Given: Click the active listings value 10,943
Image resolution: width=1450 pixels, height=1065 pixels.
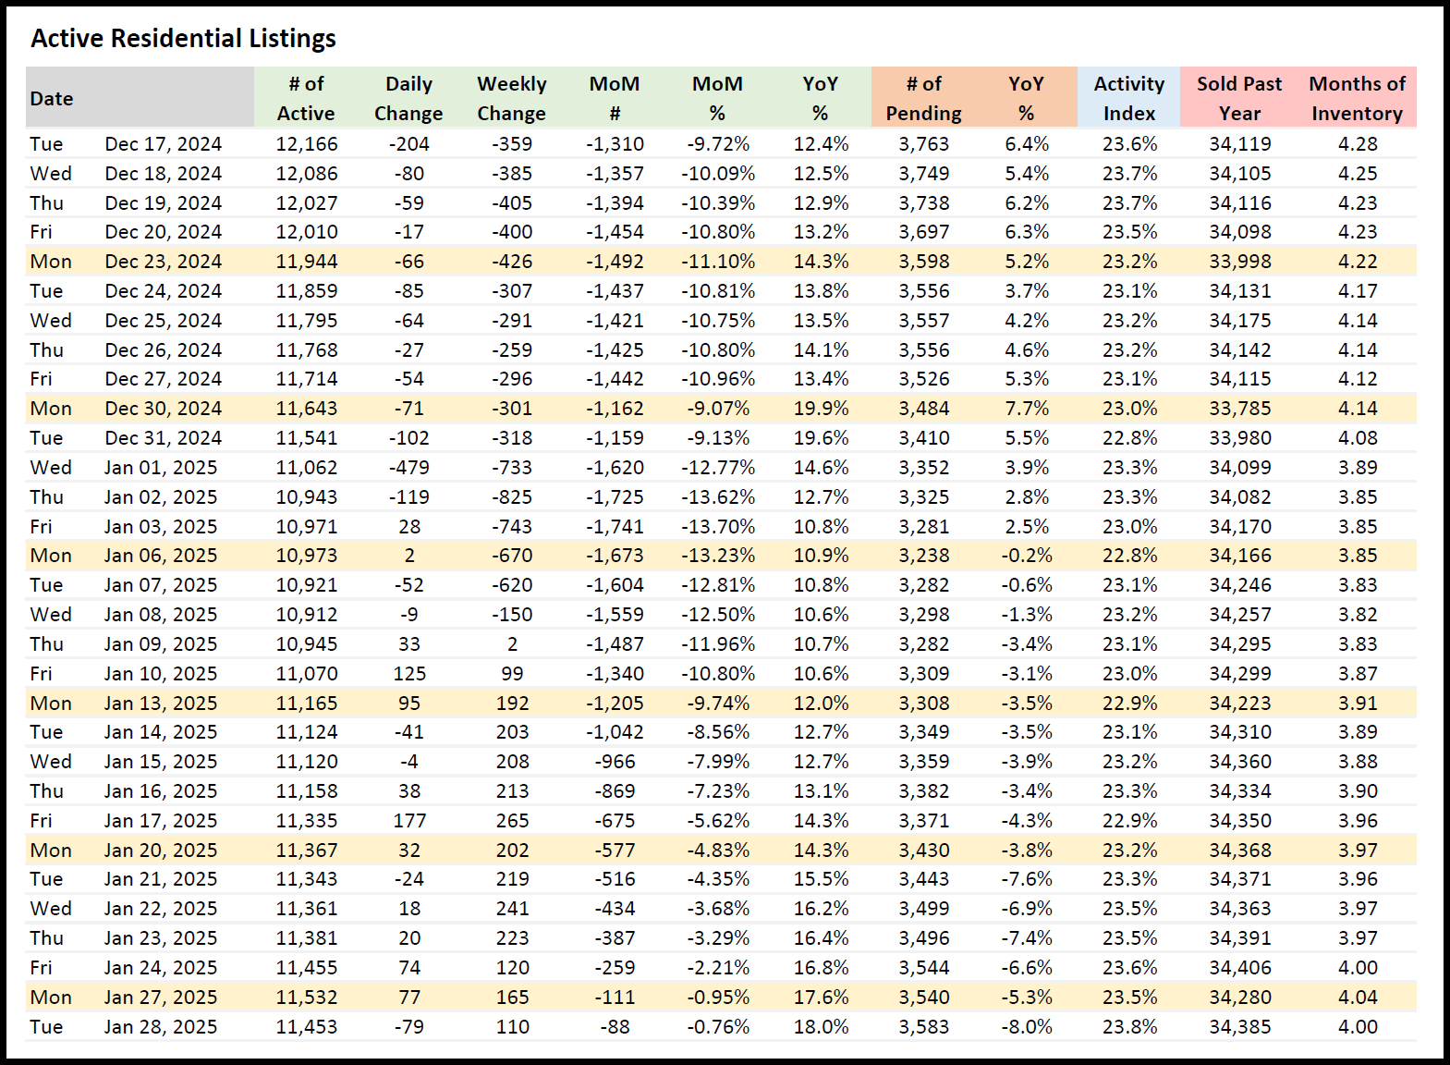Looking at the screenshot, I should tap(307, 497).
